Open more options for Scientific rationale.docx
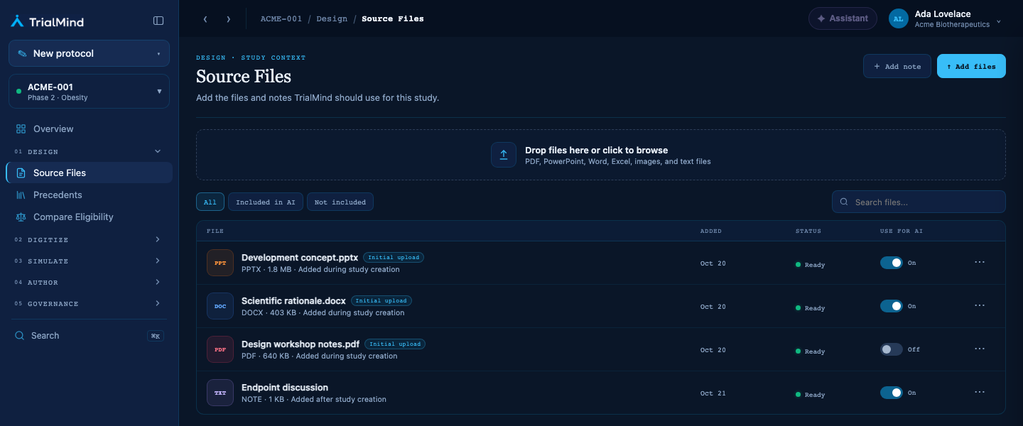This screenshot has width=1023, height=426. tap(980, 306)
